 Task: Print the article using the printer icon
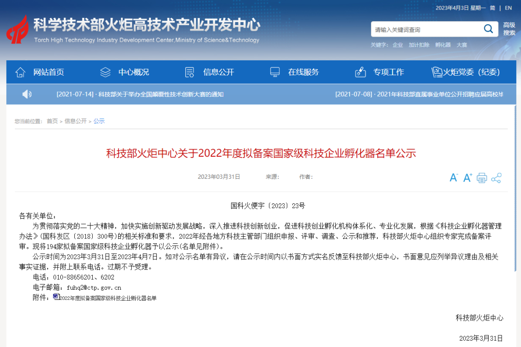[x=481, y=177]
